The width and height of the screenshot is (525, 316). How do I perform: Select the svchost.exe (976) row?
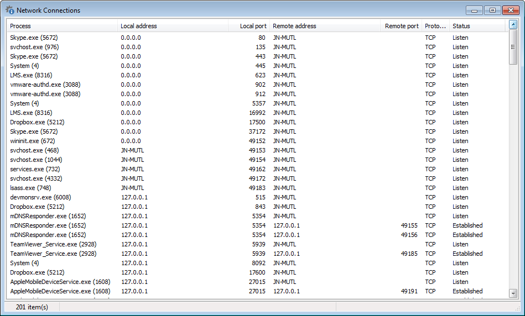pyautogui.click(x=257, y=47)
